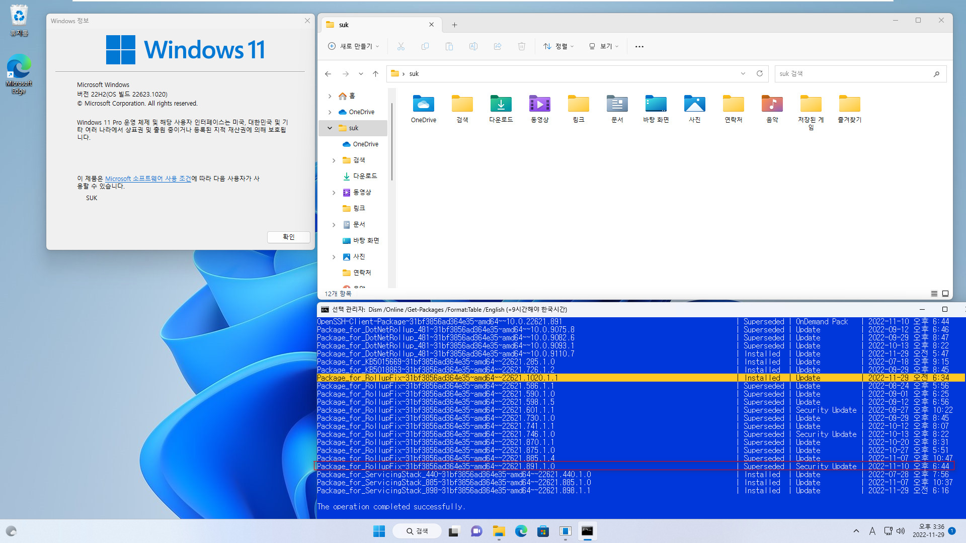Open the 정렬 sort dropdown
966x543 pixels.
pyautogui.click(x=558, y=46)
